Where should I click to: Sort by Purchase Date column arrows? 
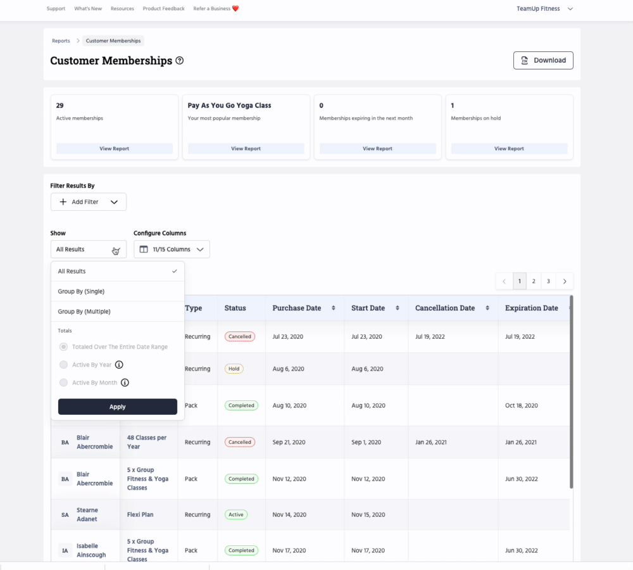334,308
